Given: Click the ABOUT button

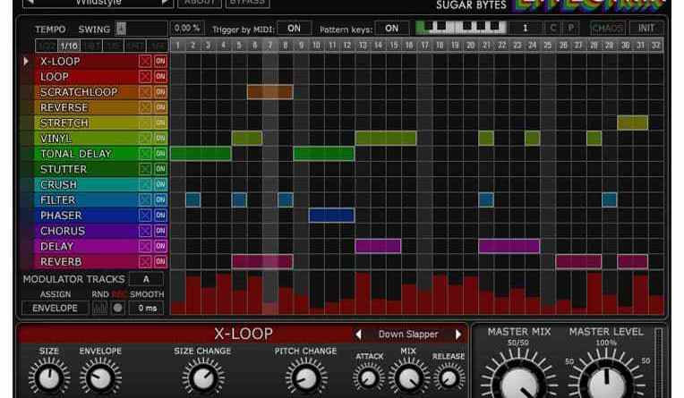Looking at the screenshot, I should coord(200,2).
